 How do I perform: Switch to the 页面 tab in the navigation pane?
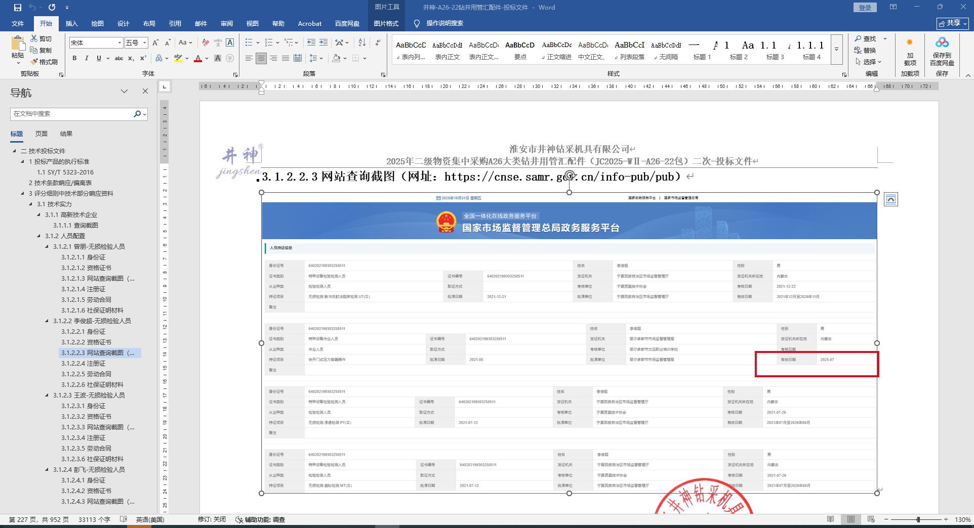42,134
